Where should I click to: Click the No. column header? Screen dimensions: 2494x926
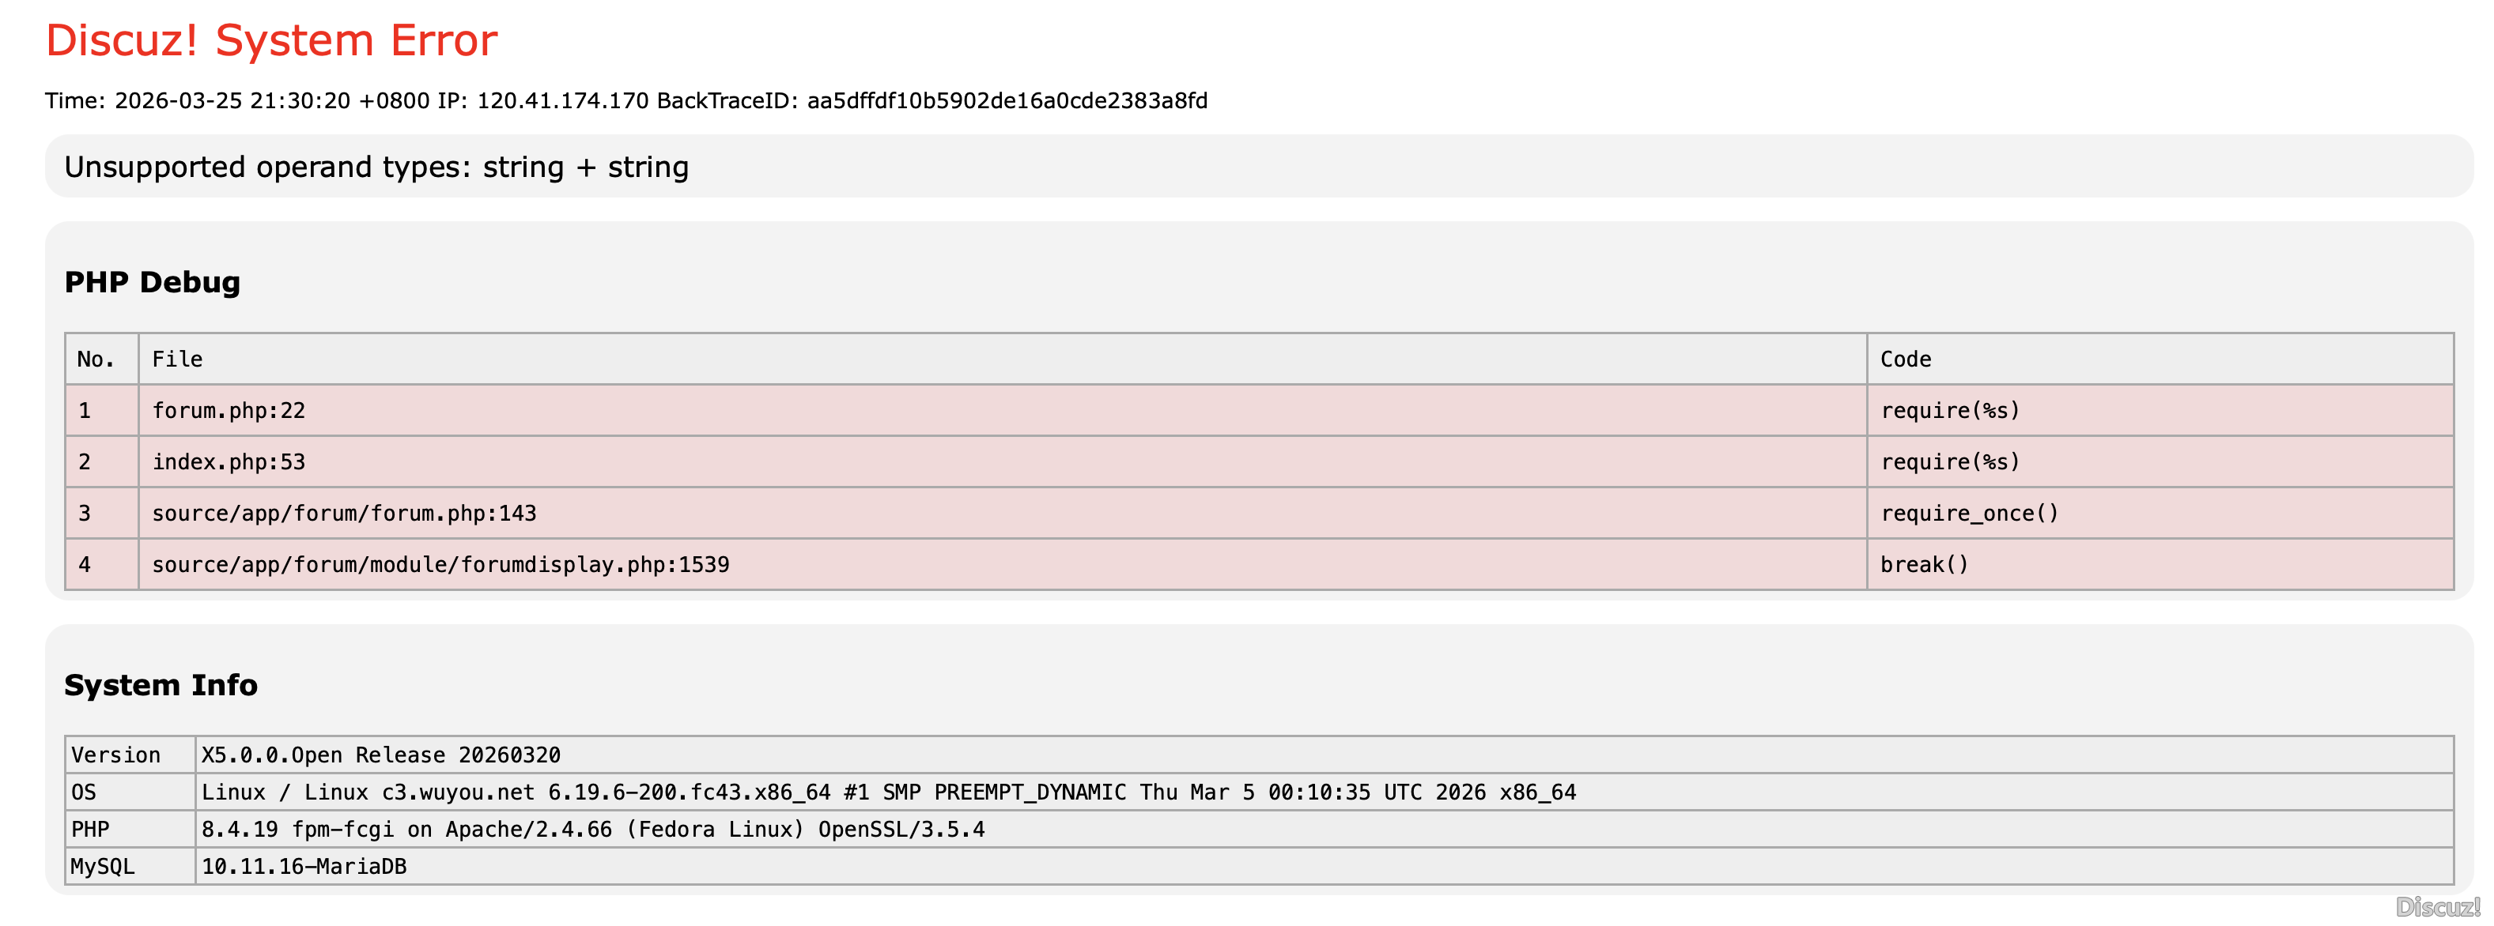(96, 359)
